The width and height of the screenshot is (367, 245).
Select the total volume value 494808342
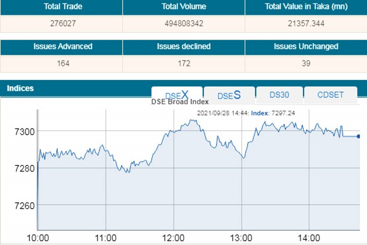coord(184,24)
